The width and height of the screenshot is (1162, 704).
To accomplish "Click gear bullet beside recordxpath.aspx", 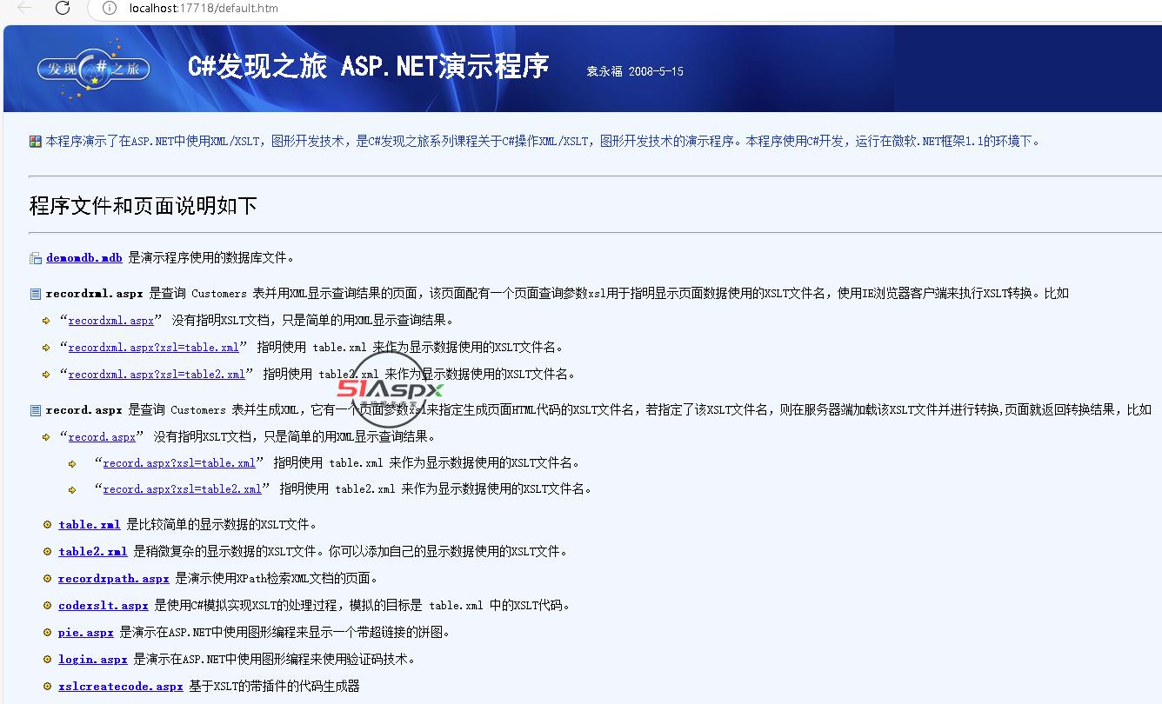I will tap(48, 578).
